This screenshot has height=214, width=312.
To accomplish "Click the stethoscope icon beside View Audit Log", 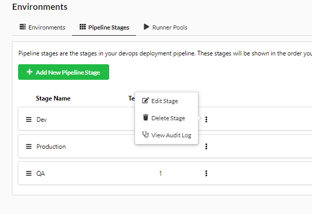I will pyautogui.click(x=145, y=135).
